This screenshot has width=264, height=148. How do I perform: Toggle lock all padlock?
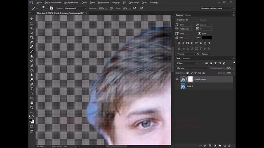click(203, 73)
